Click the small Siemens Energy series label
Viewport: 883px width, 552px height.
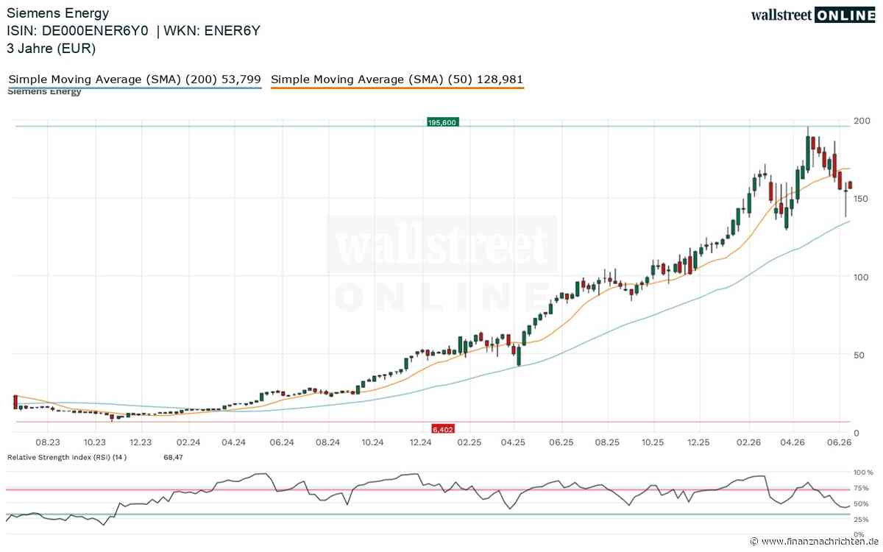44,92
